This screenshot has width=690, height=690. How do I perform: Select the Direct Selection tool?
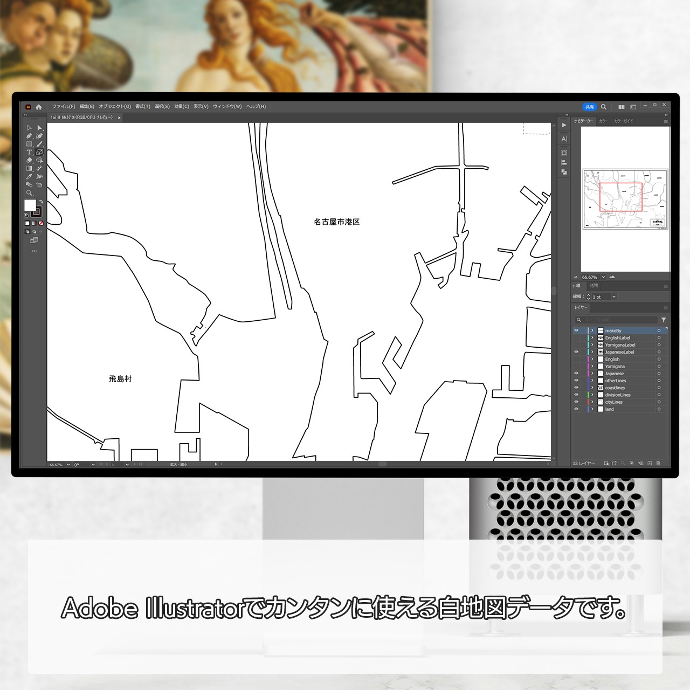click(39, 128)
